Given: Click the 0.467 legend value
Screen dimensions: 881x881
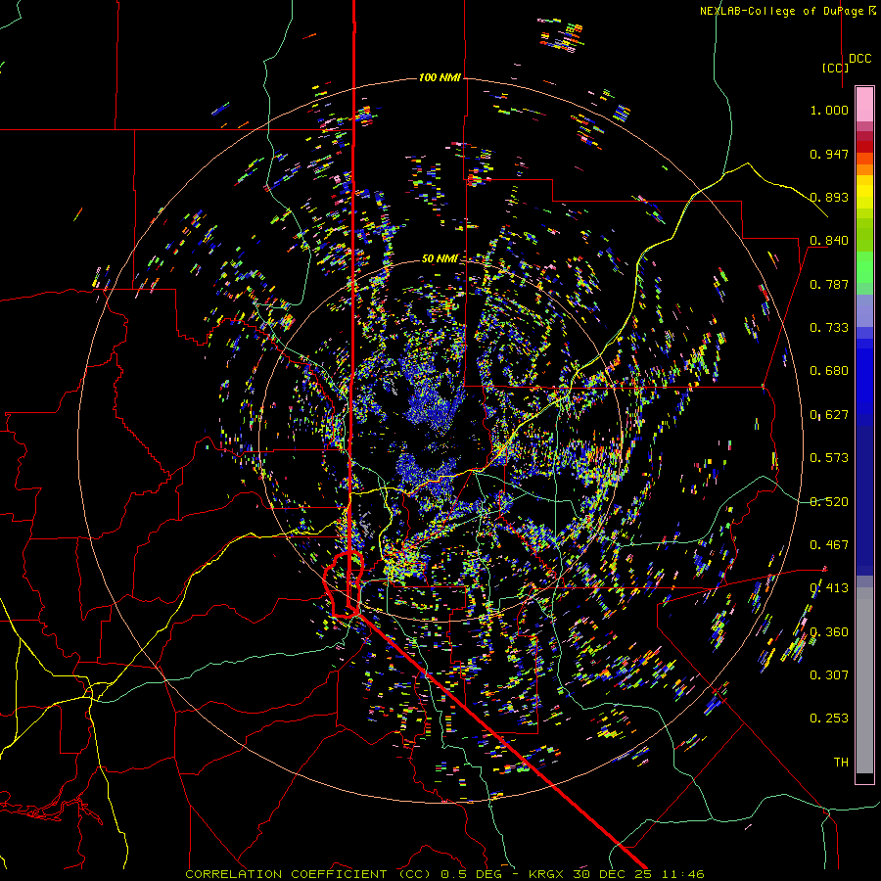Looking at the screenshot, I should point(829,545).
